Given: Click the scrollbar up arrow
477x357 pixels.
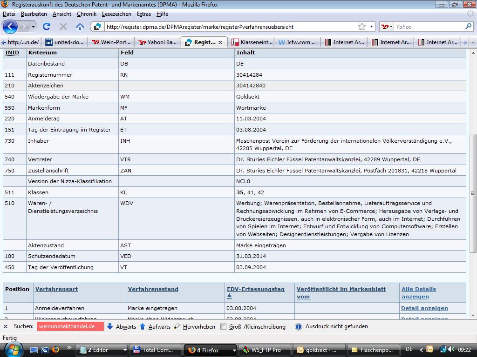Looking at the screenshot, I should [473, 53].
